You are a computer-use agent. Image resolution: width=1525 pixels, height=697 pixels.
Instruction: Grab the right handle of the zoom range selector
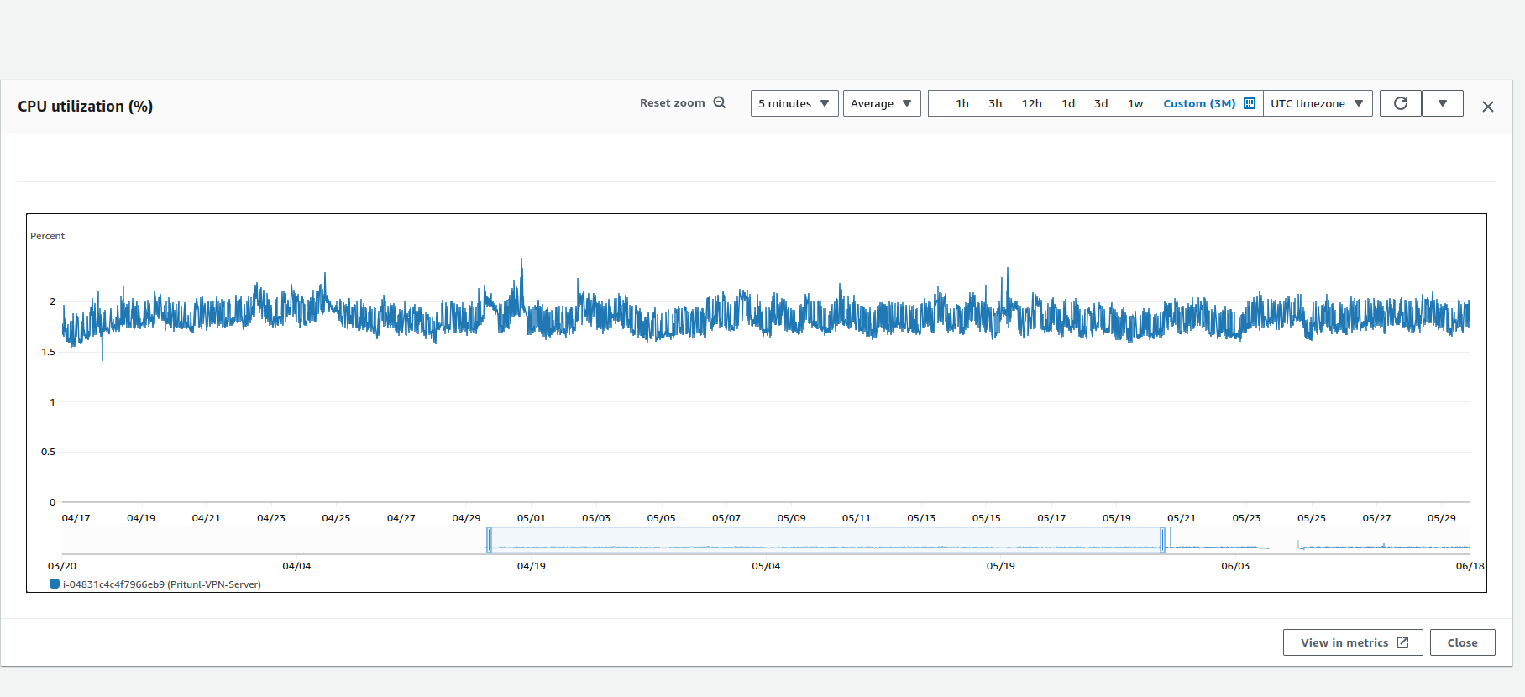click(x=1163, y=540)
